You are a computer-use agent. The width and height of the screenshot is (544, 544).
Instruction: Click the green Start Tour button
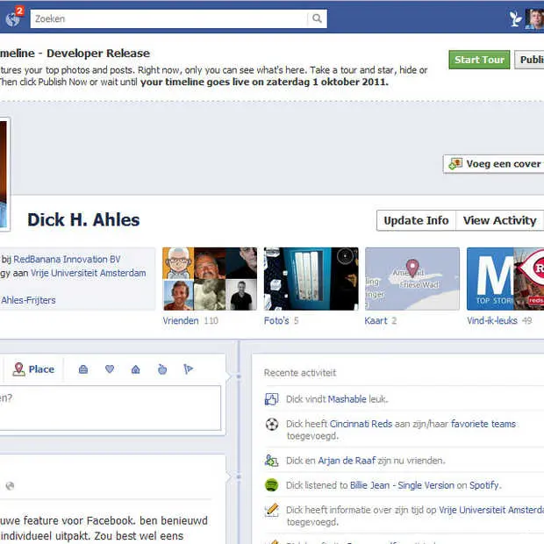coord(479,60)
